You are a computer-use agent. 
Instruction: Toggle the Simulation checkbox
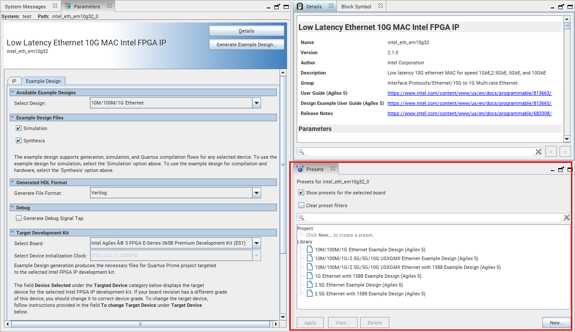[x=19, y=128]
